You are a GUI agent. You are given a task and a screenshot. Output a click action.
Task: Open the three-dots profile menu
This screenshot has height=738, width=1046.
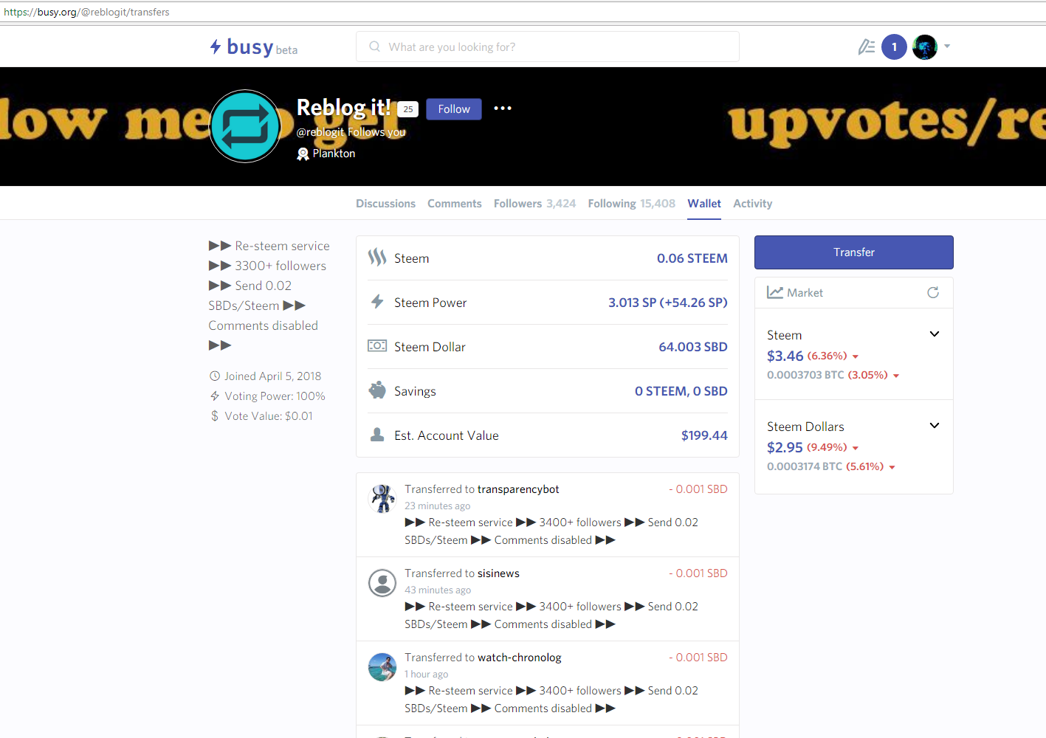coord(503,108)
